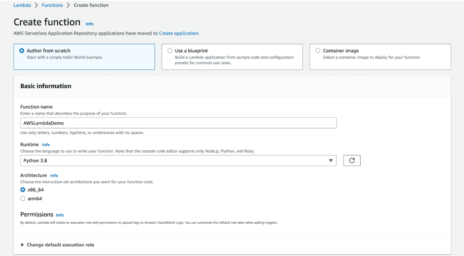Choose the arm64 architecture
The height and width of the screenshot is (256, 464).
[23, 199]
